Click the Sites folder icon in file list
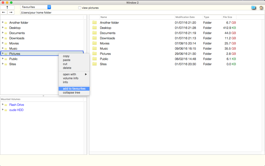The width and height of the screenshot is (265, 166). point(94,64)
